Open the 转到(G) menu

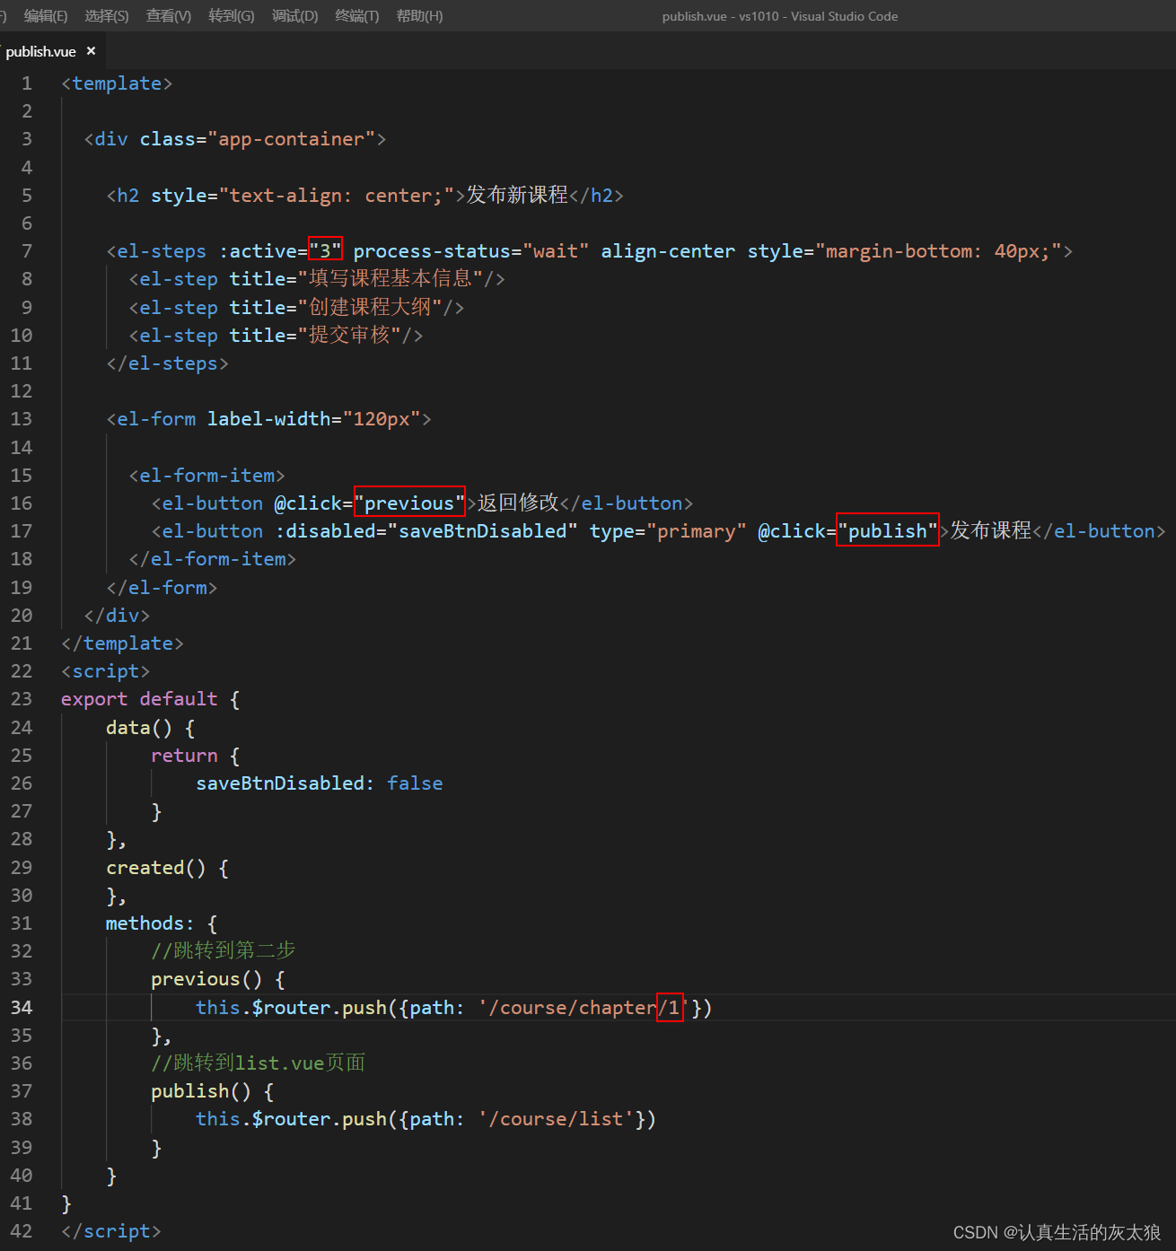pyautogui.click(x=232, y=16)
